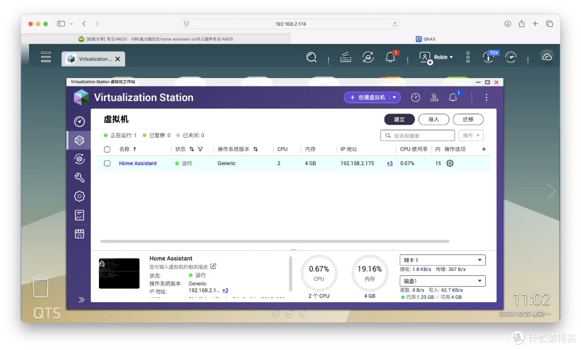Click the Create VM button
581x350 pixels.
pyautogui.click(x=367, y=97)
